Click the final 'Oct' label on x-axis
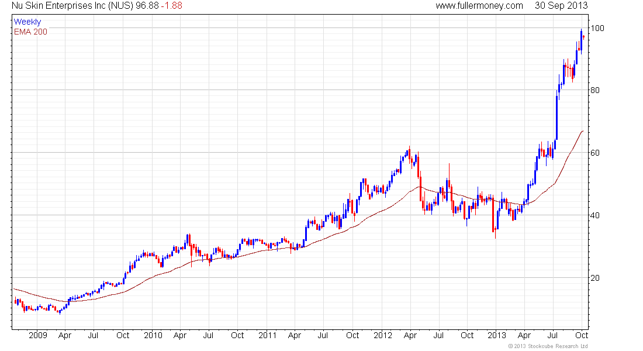643x351 pixels. [582, 335]
